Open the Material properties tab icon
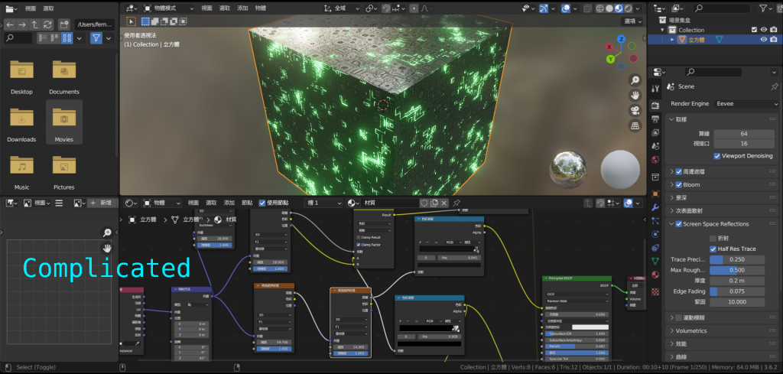The height and width of the screenshot is (374, 783). click(655, 275)
